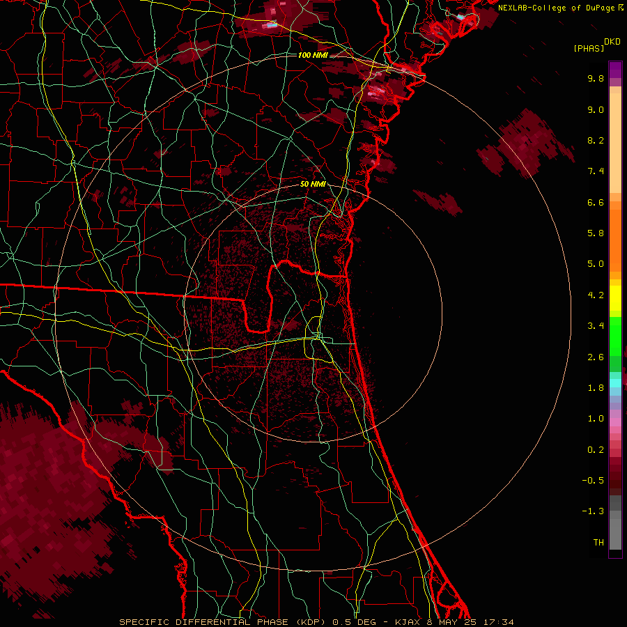
Task: Pick the cyan segment of the color bar
Action: pos(615,383)
